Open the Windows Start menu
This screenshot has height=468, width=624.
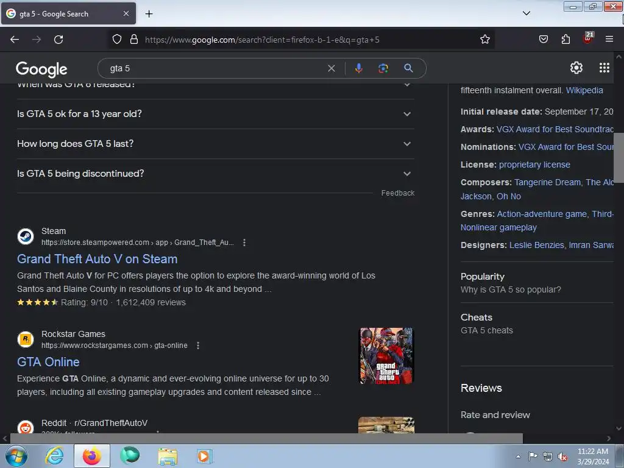[x=16, y=456]
